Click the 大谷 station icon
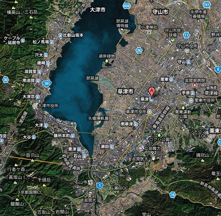221x216 pixels. click(x=34, y=137)
